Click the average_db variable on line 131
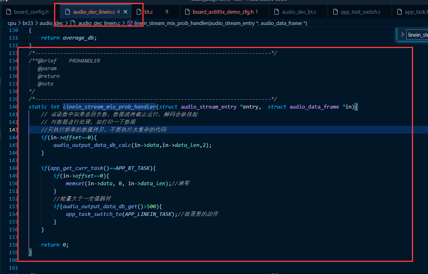The height and width of the screenshot is (274, 428). coord(79,38)
